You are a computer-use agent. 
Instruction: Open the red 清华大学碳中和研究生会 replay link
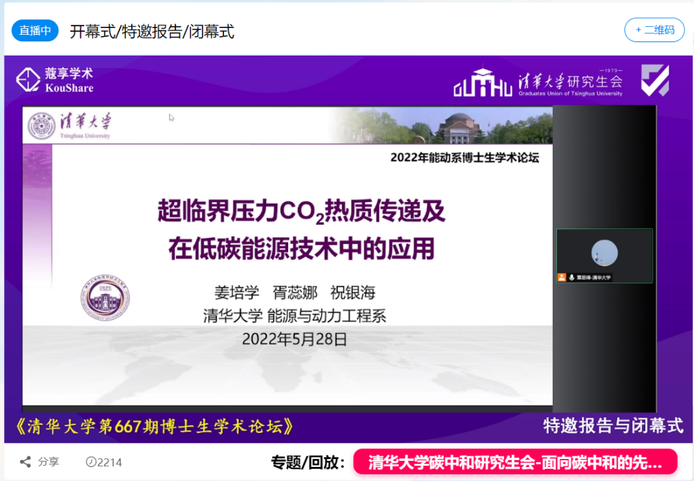[515, 462]
